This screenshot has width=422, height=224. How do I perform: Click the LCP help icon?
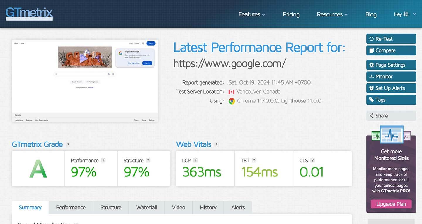coord(195,160)
